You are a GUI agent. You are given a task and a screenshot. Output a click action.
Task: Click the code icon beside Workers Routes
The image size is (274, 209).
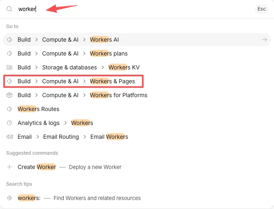[x=9, y=109]
